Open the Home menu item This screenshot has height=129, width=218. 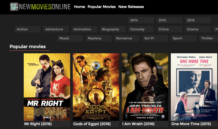click(x=79, y=7)
